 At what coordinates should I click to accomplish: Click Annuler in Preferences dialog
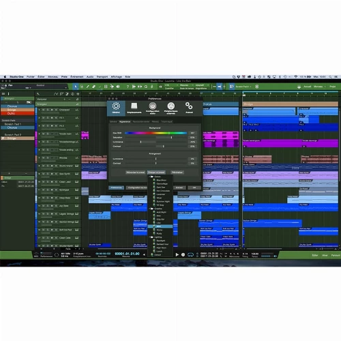pyautogui.click(x=179, y=188)
